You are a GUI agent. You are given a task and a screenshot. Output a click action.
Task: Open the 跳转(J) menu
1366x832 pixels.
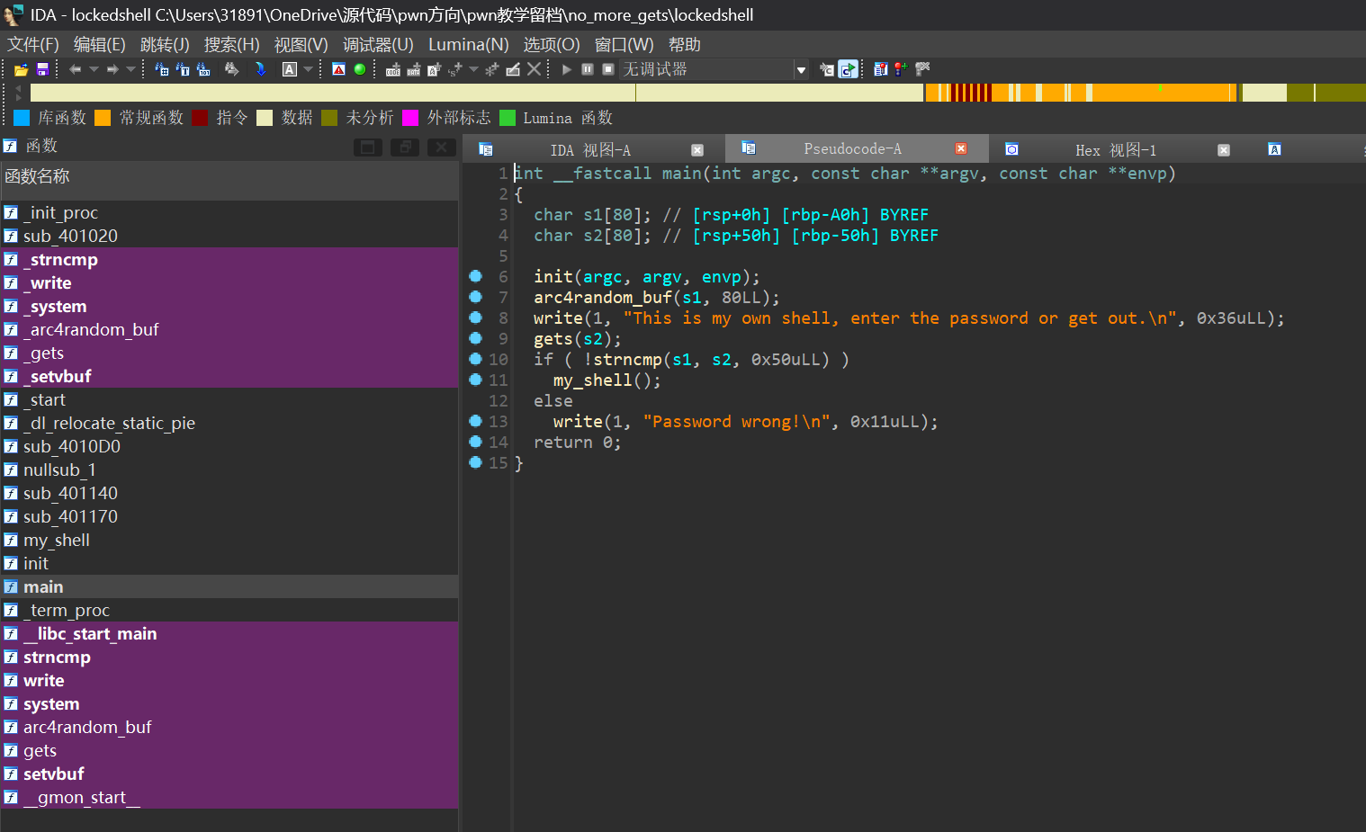(165, 45)
